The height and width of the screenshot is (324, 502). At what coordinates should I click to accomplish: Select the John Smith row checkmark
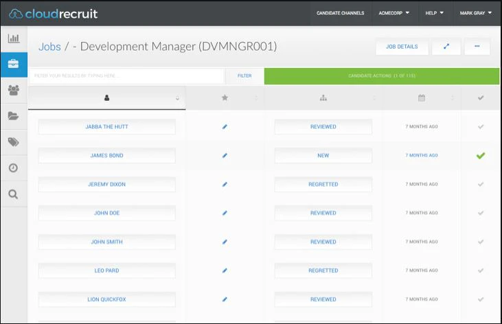481,242
